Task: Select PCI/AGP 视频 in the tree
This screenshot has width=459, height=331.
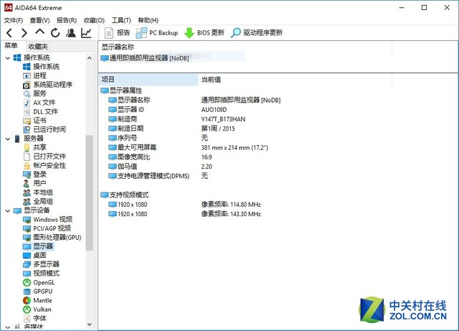Action: pyautogui.click(x=47, y=228)
